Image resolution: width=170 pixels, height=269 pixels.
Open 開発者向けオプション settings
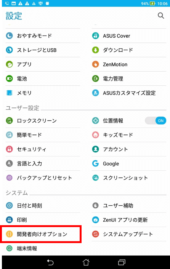pos(43,234)
